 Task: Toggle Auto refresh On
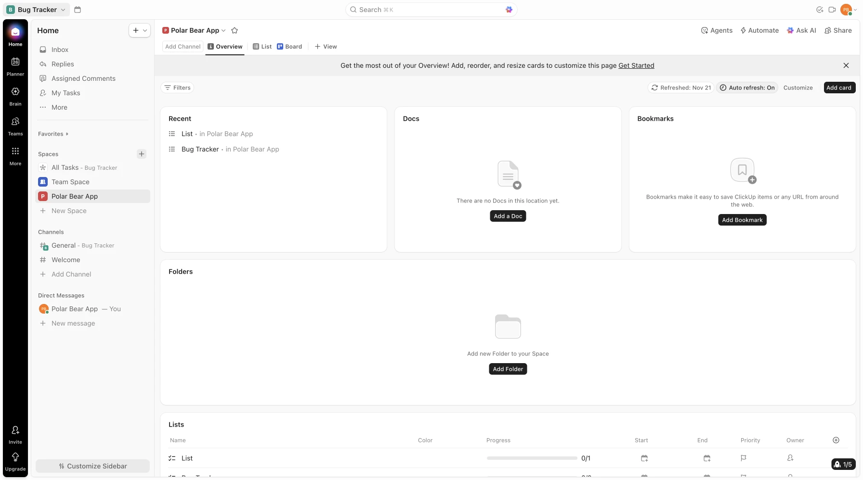click(x=747, y=88)
